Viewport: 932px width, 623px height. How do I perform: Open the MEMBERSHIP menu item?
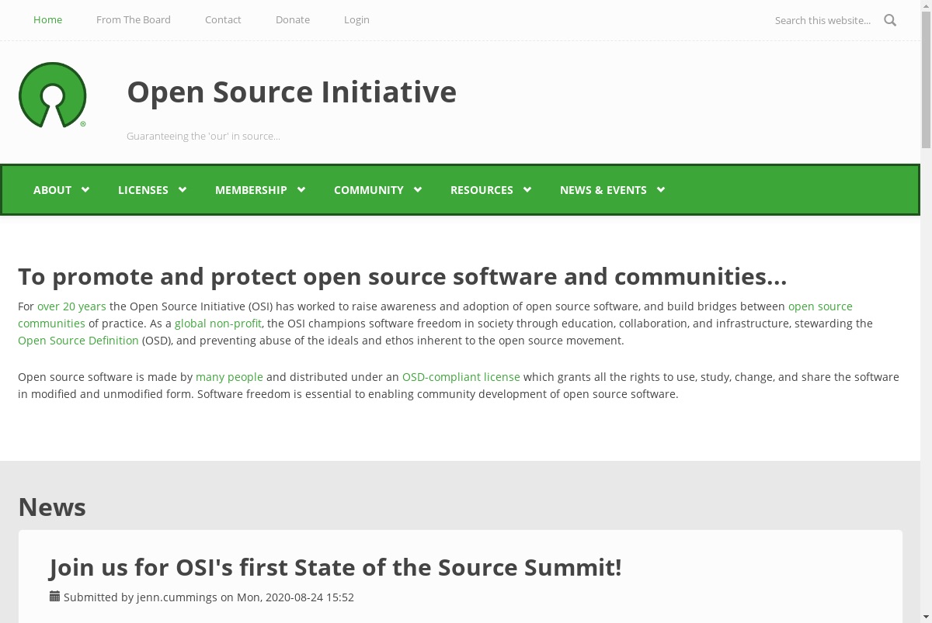pos(251,190)
